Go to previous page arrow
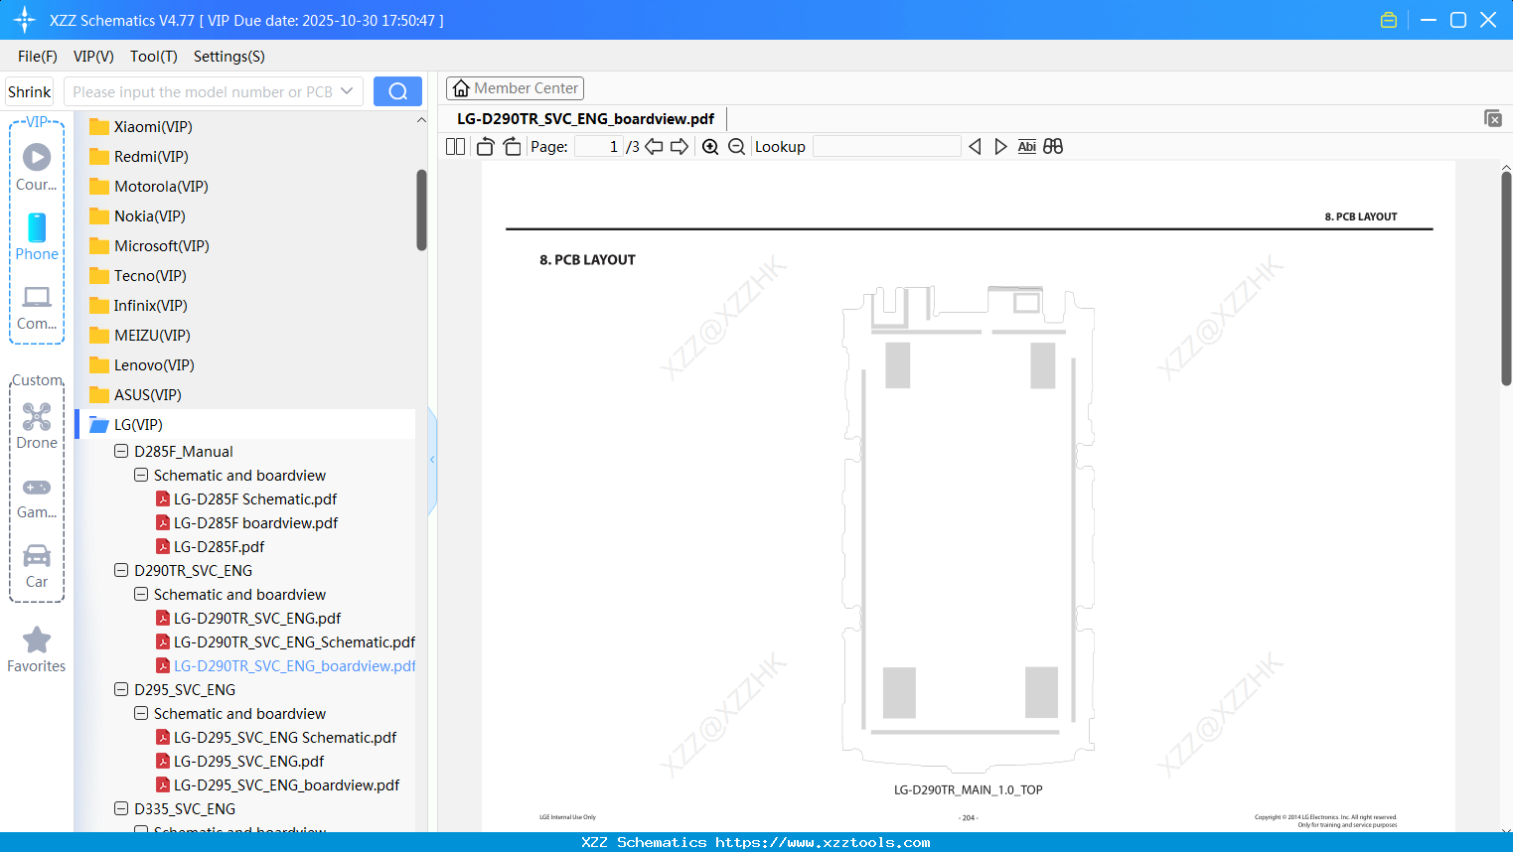Screen dimensions: 1513x852 click(654, 146)
